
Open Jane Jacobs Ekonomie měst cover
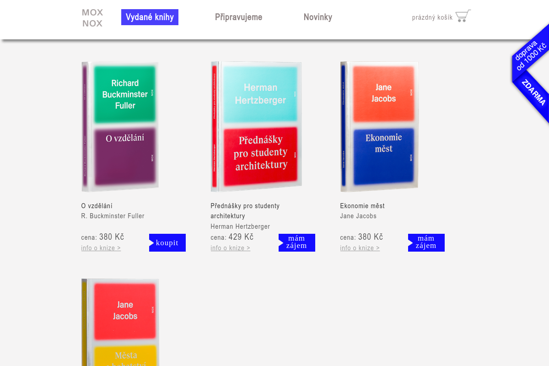point(379,127)
